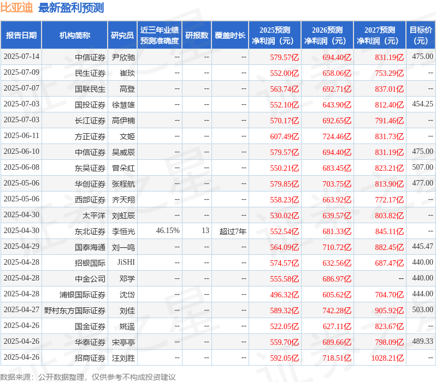This screenshot has width=436, height=382.
Task: Select researcher 齐天翔
Action: click(123, 200)
